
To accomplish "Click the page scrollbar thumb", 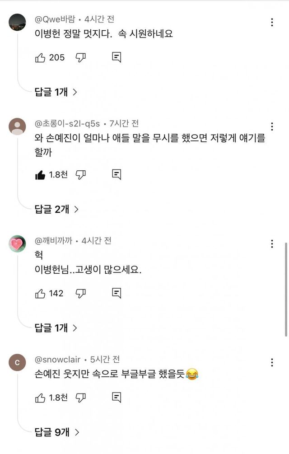I will pyautogui.click(x=286, y=289).
